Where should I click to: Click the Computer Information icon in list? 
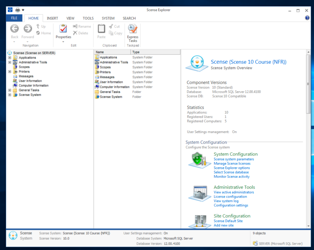97,87
